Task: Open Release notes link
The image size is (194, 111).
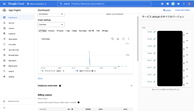Action: pos(13,101)
